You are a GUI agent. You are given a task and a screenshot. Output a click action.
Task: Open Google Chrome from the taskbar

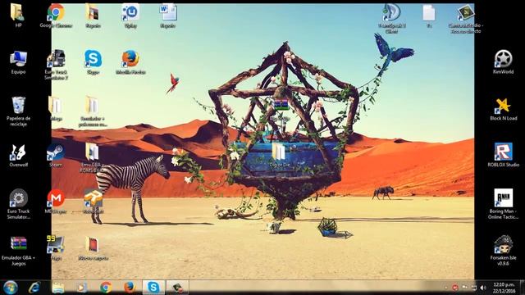coord(106,288)
